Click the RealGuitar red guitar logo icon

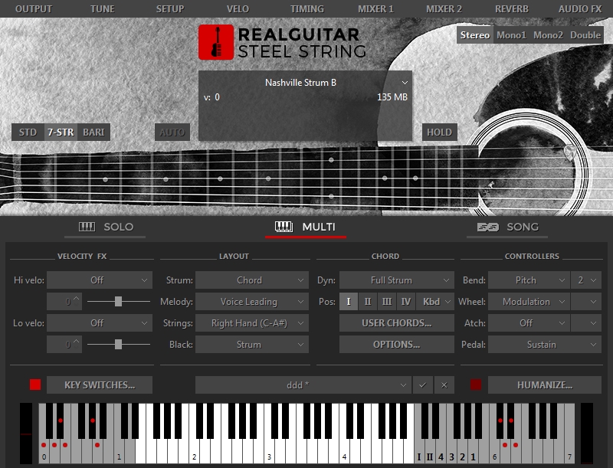pyautogui.click(x=215, y=42)
